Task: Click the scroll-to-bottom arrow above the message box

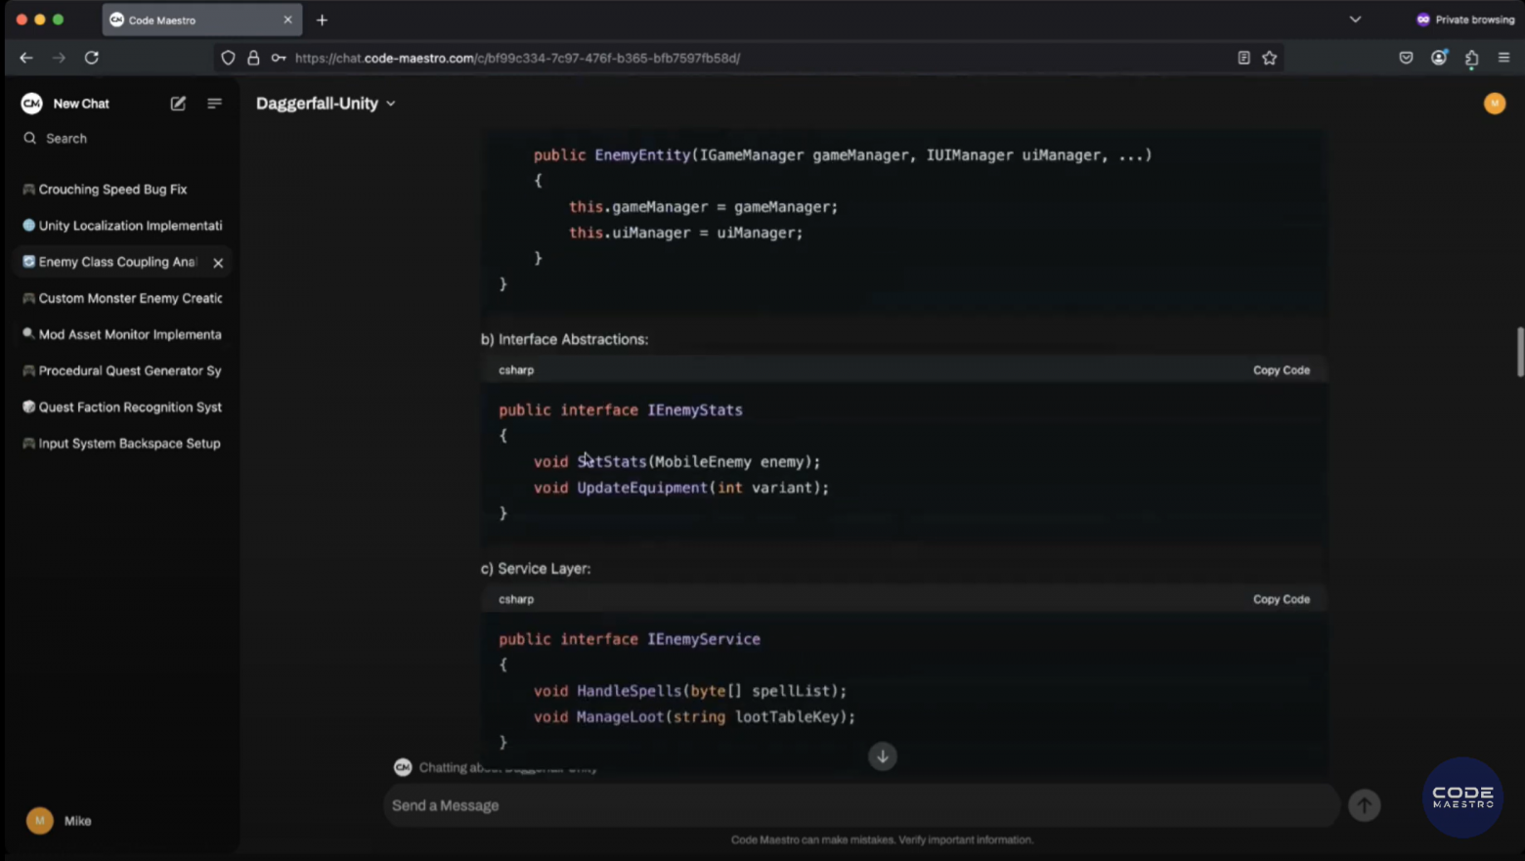Action: [x=882, y=755]
